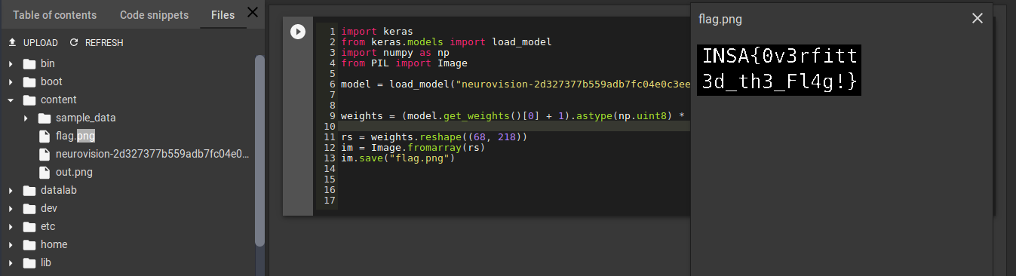Place cursor on load_model code line 6
The width and height of the screenshot is (1016, 276).
pos(515,84)
